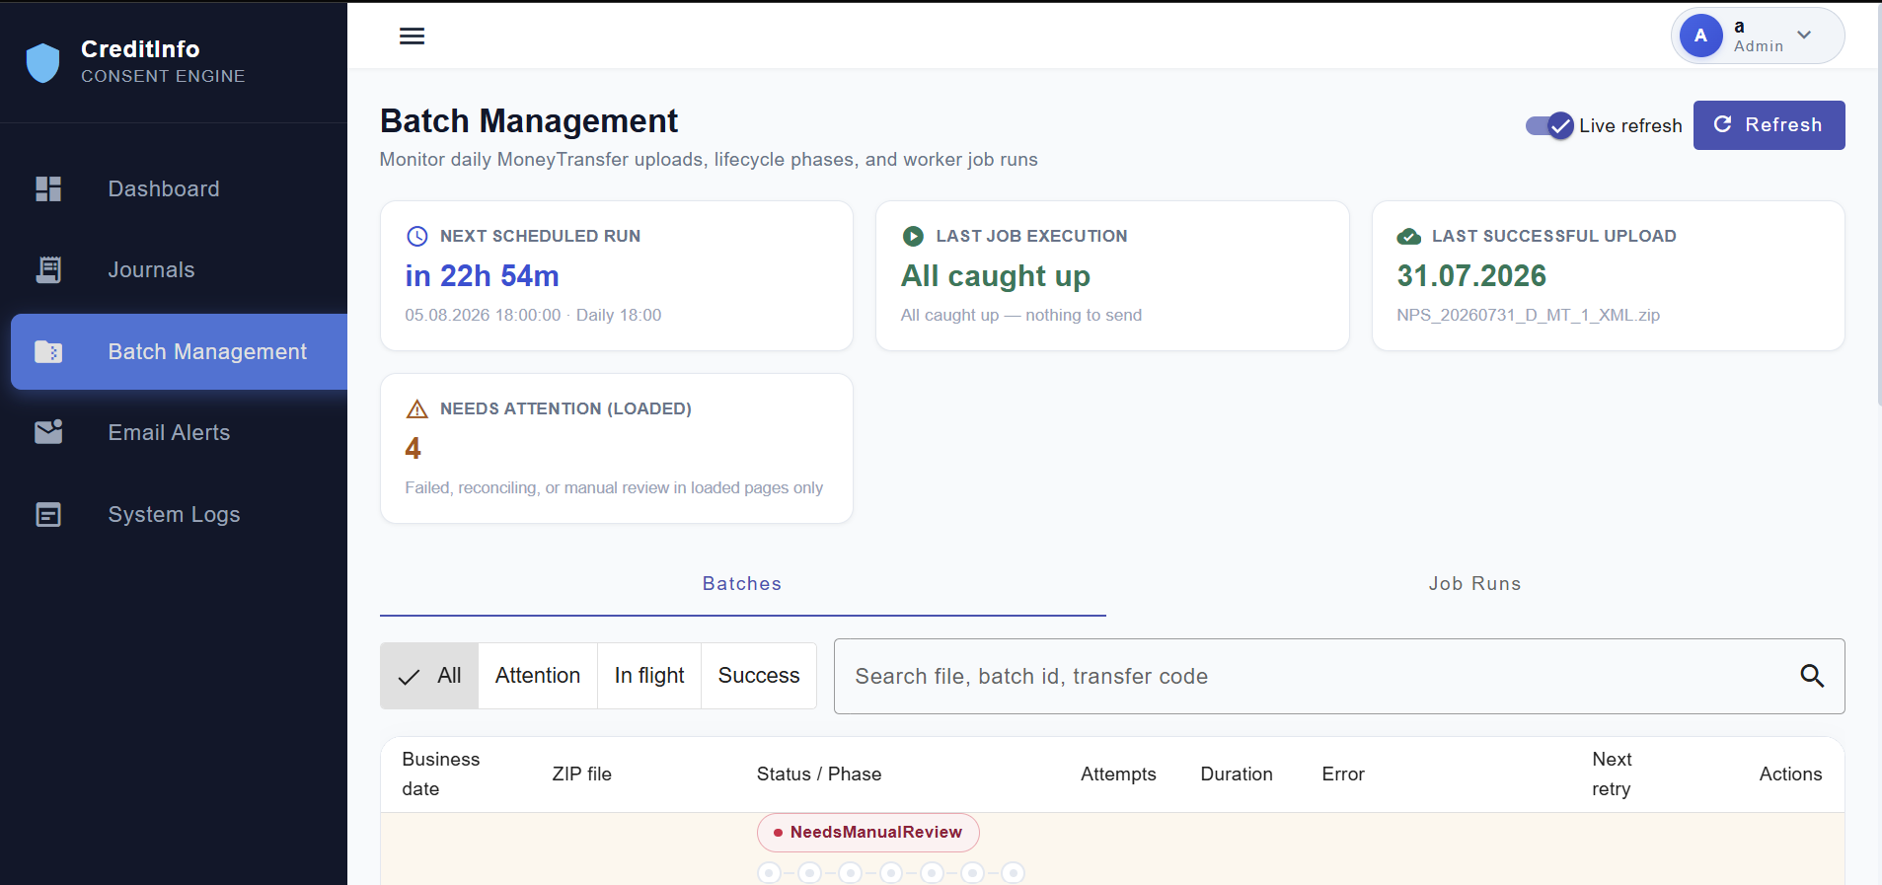Click the Business date column header
Image resolution: width=1882 pixels, height=885 pixels.
pos(441,774)
